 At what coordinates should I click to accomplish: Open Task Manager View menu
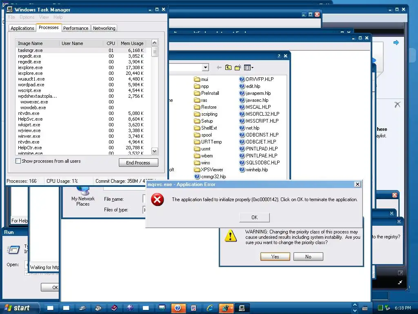pyautogui.click(x=44, y=17)
